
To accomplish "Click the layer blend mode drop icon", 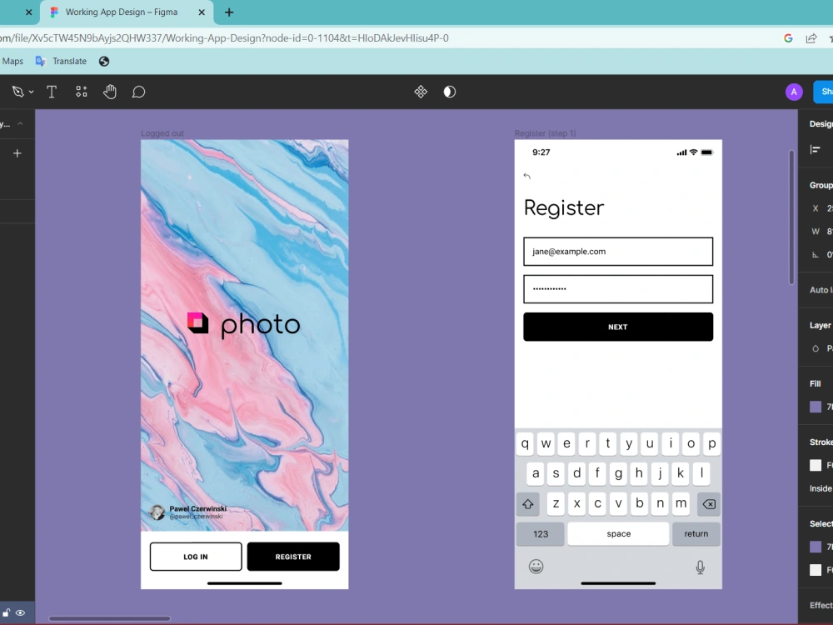I will 816,348.
